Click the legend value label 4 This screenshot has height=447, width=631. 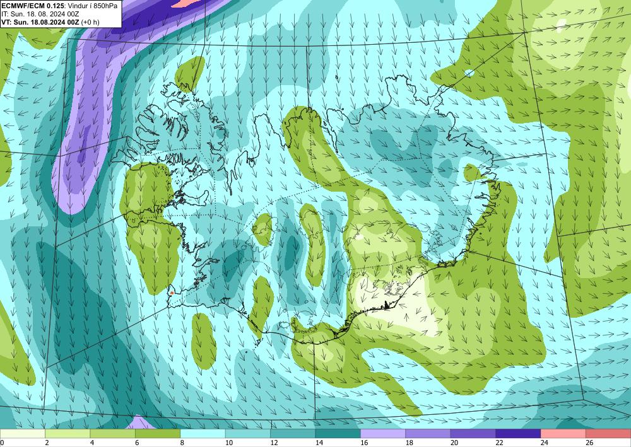91,443
